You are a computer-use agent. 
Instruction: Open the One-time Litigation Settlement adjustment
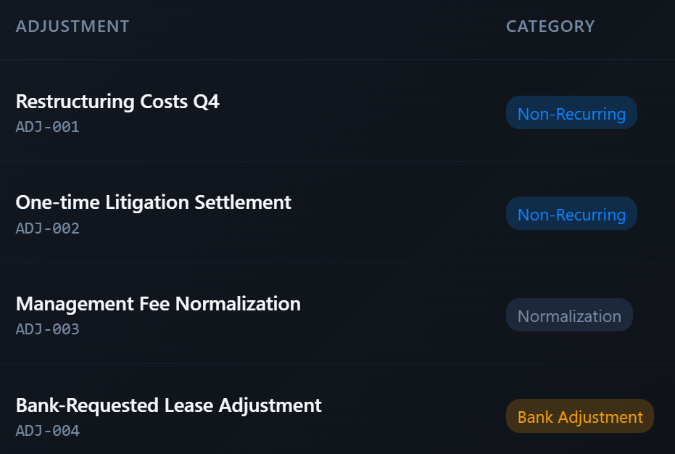(x=153, y=202)
